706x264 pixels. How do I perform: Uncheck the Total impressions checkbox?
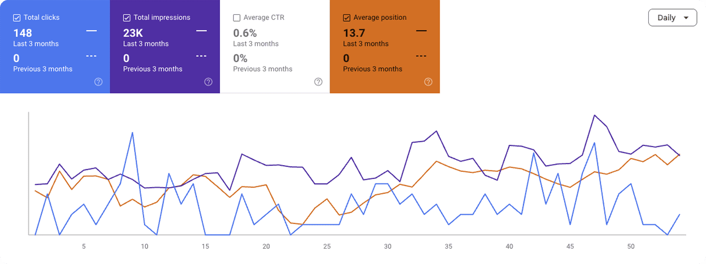127,17
